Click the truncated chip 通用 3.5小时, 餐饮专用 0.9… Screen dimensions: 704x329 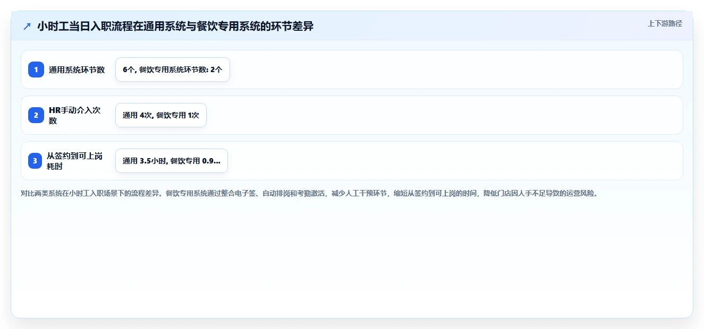pos(172,161)
